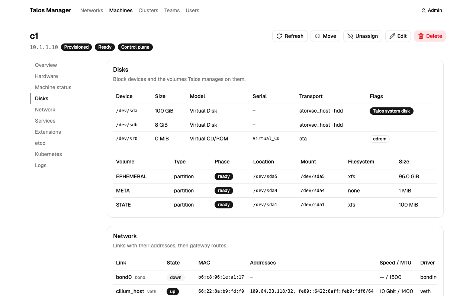Click the Services sidebar entry
The width and height of the screenshot is (476, 302).
[45, 121]
